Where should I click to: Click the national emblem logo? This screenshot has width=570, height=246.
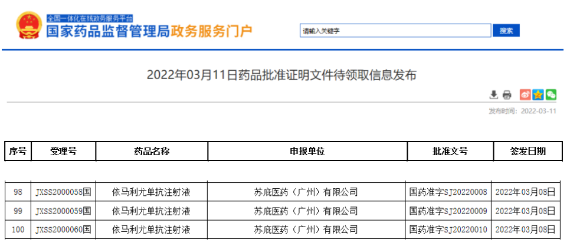(x=28, y=25)
